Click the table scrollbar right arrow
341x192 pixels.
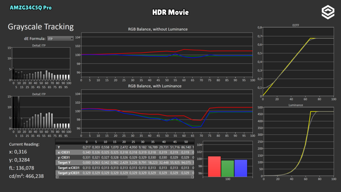tap(192, 177)
